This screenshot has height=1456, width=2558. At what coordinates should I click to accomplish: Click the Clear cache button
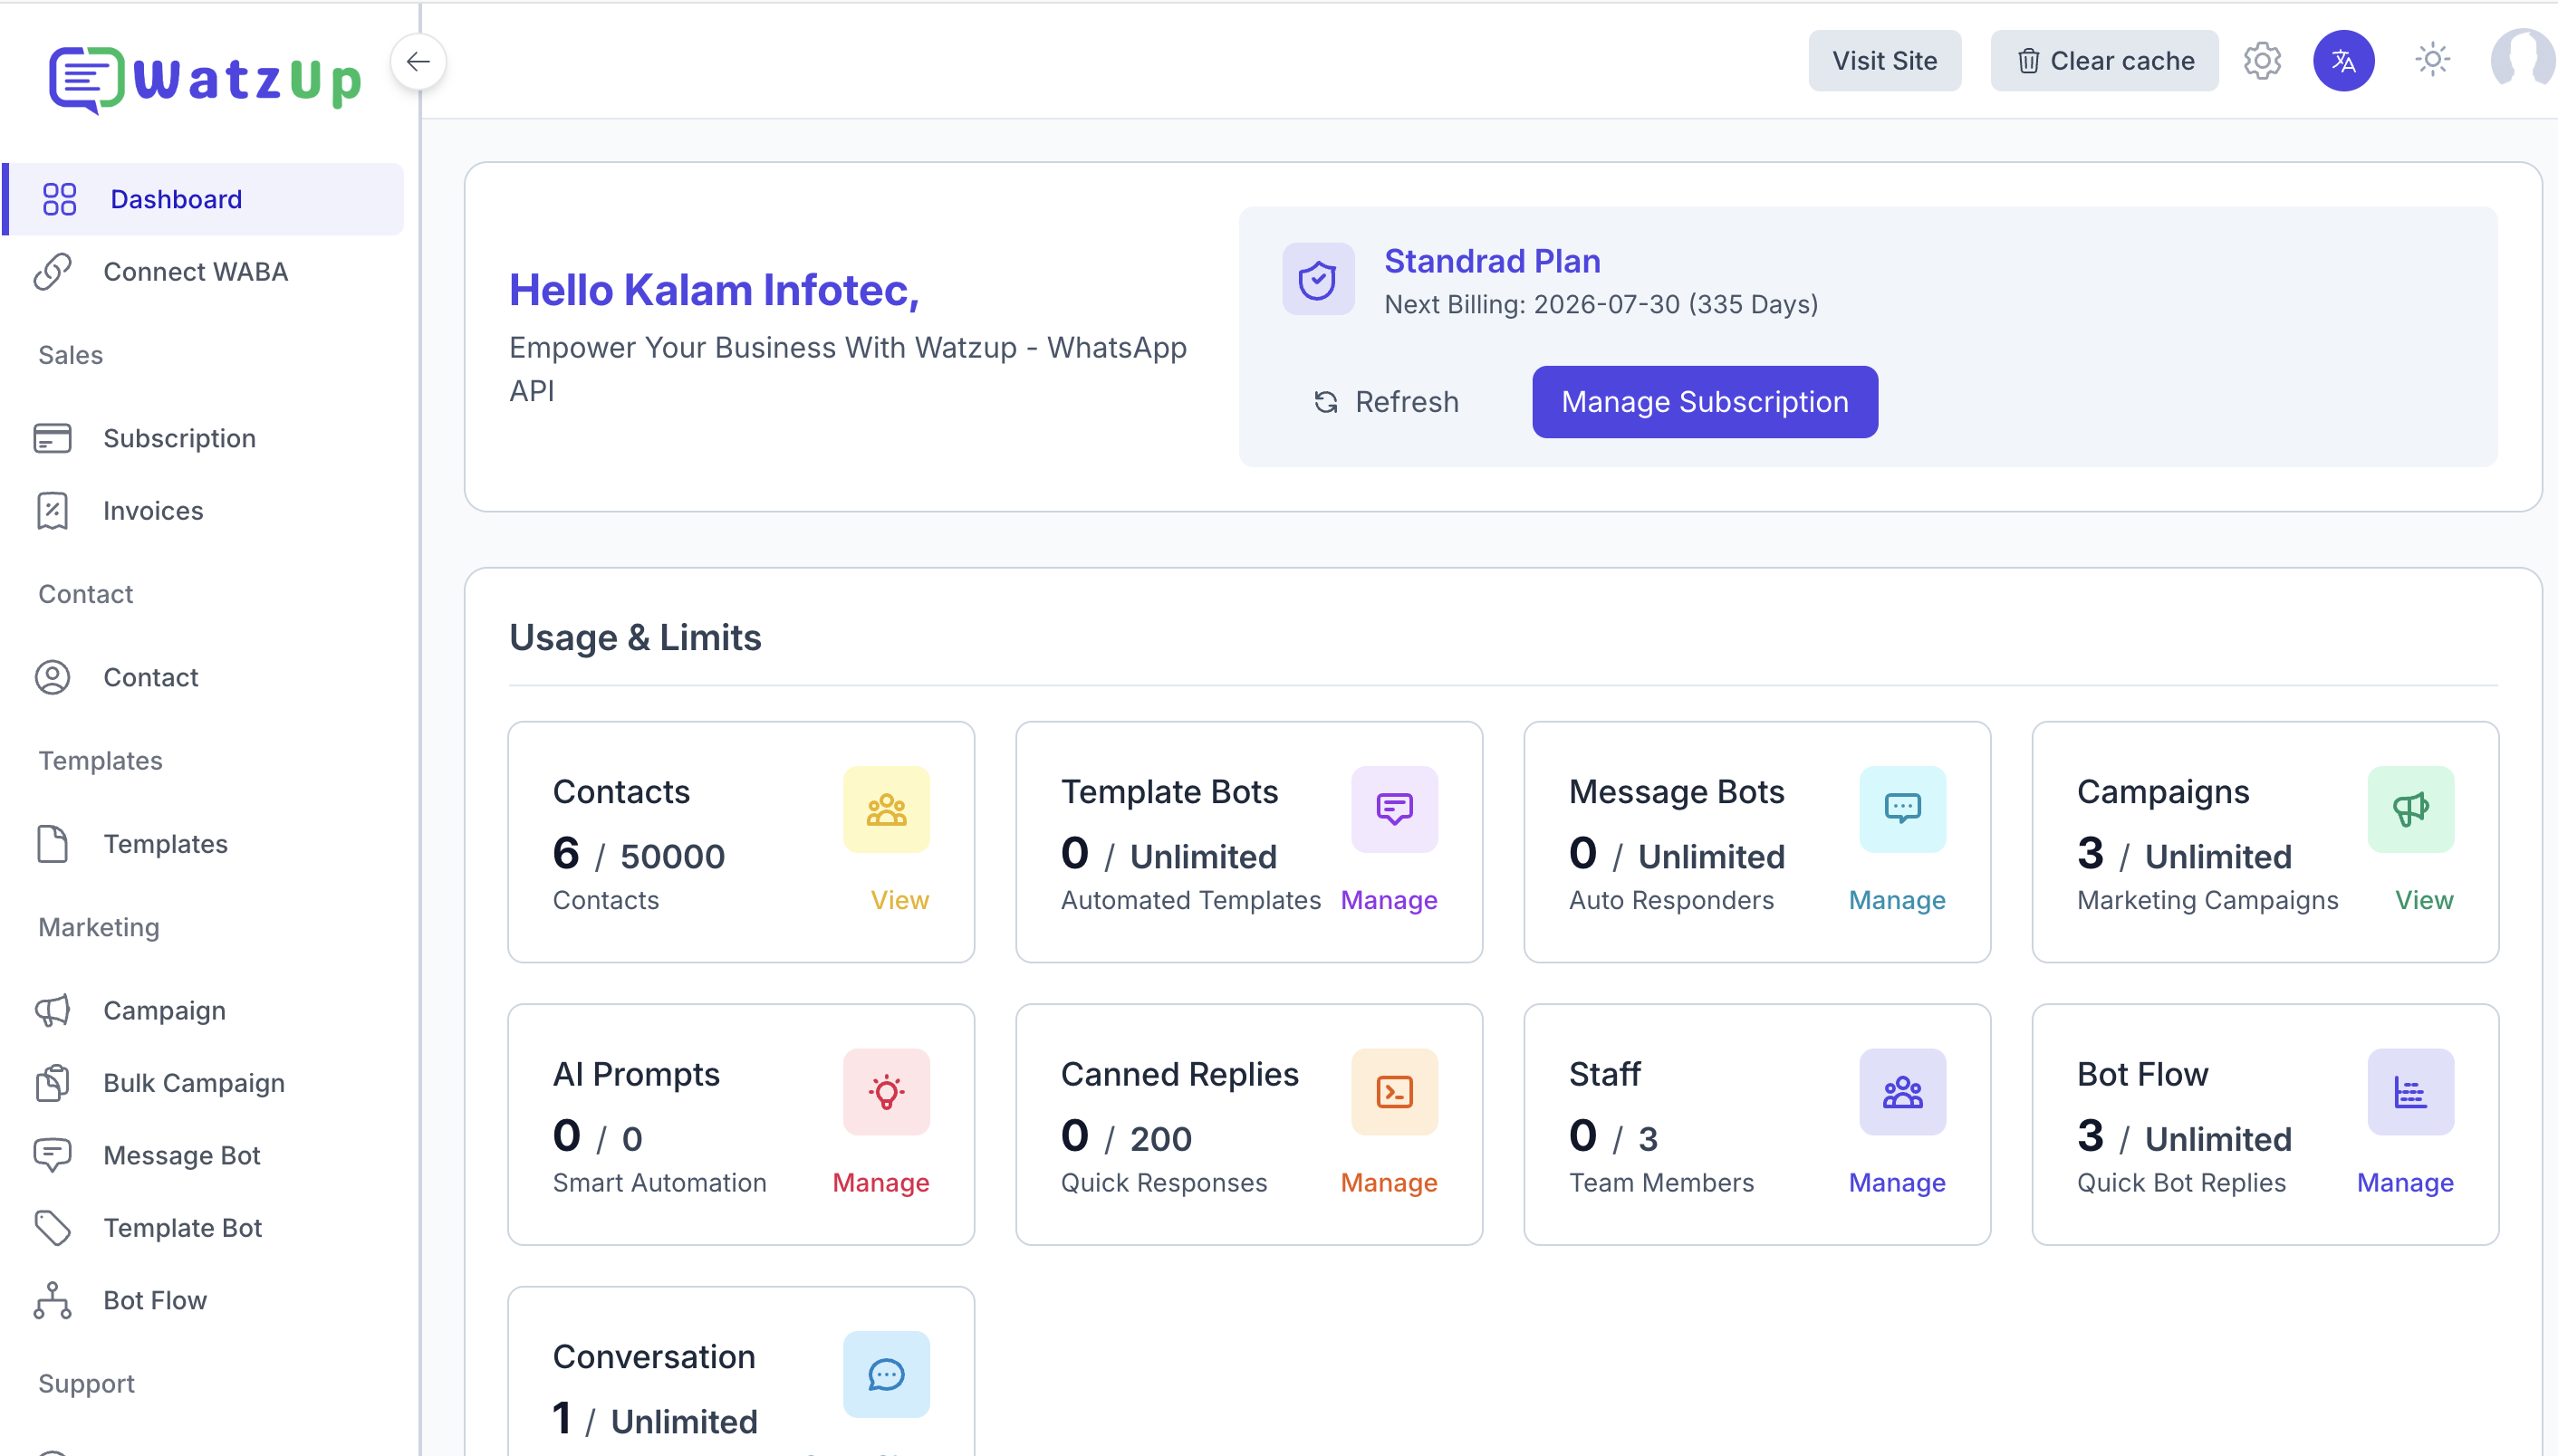(2104, 61)
